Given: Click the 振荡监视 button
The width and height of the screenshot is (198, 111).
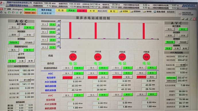Looking at the screenshot, I should coord(171,12).
